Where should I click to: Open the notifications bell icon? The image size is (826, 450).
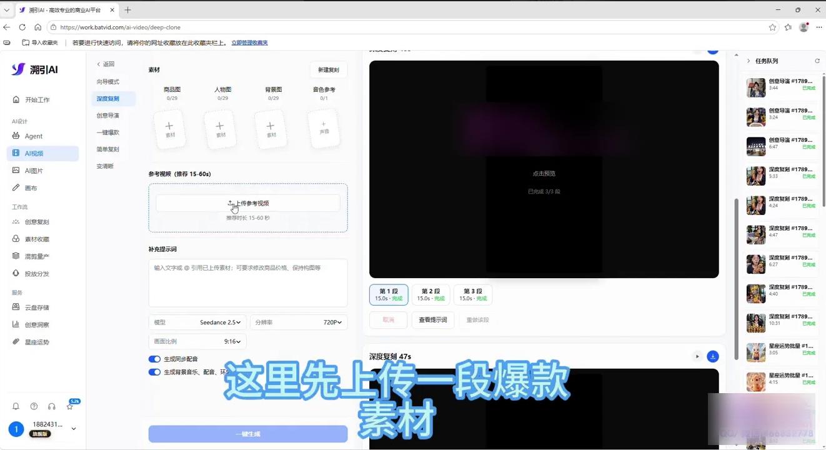pyautogui.click(x=16, y=406)
